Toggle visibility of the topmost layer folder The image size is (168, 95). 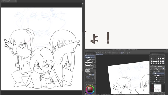(x=151, y=72)
